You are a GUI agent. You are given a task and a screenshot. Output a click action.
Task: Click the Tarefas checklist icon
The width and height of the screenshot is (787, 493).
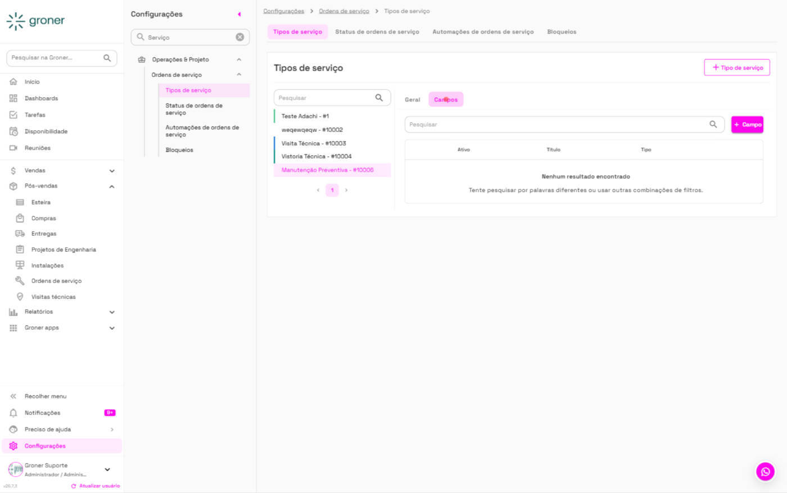pos(13,115)
